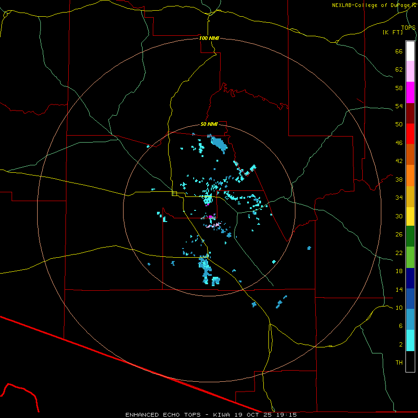Click the gold legend swatch
418x418 pixels.
click(410, 196)
